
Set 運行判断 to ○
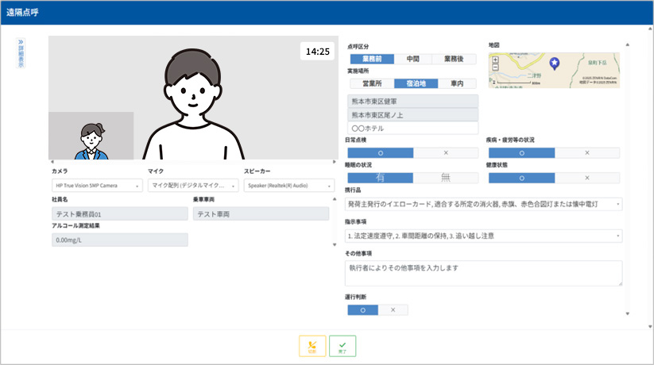[x=363, y=310]
